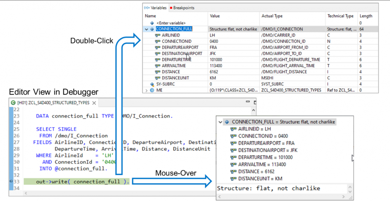Click the red Breakpoints tab icon

point(171,8)
